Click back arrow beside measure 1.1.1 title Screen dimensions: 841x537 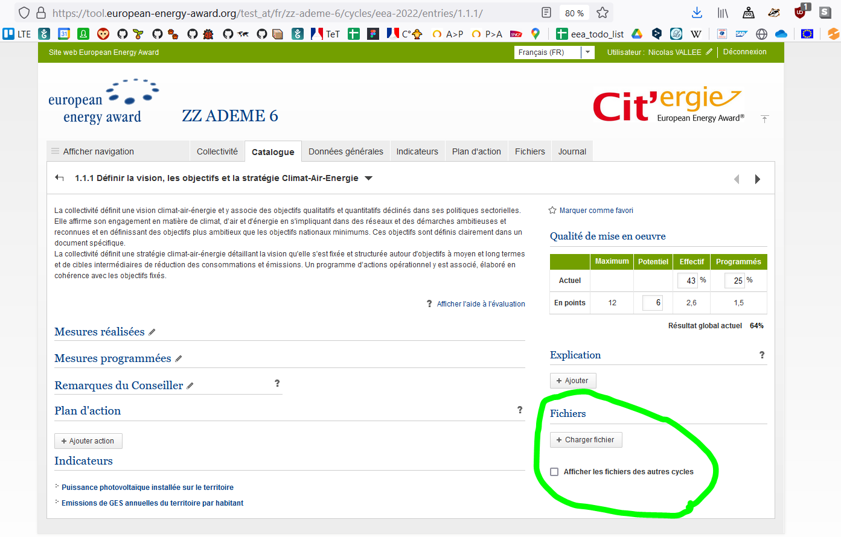[x=59, y=177]
